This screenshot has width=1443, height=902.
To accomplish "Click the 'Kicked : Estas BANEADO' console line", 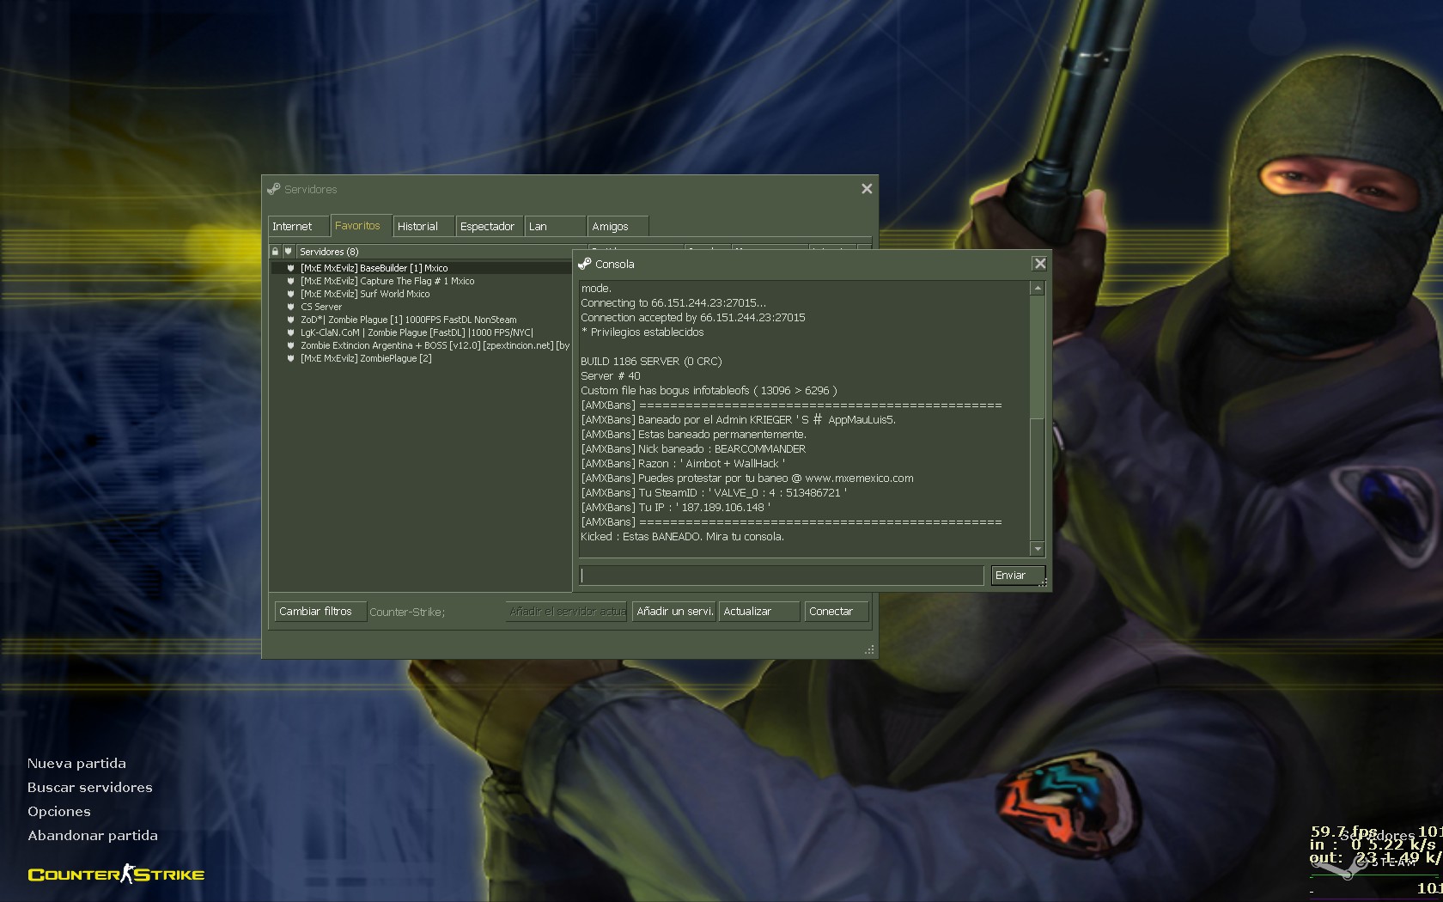I will coord(682,537).
